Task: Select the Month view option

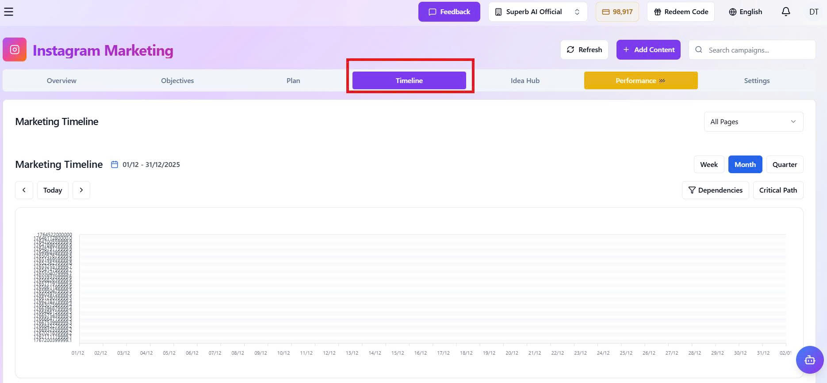Action: point(745,164)
